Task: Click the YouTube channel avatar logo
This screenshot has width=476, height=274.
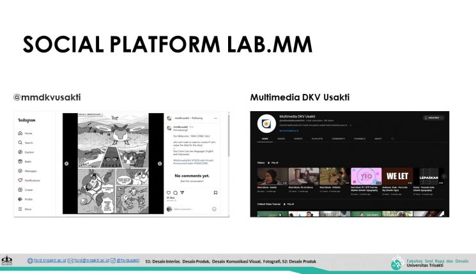Action: click(x=266, y=124)
